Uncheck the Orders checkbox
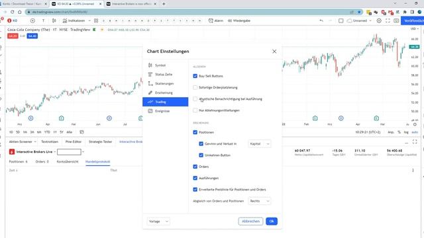This screenshot has height=238, width=424. point(195,167)
